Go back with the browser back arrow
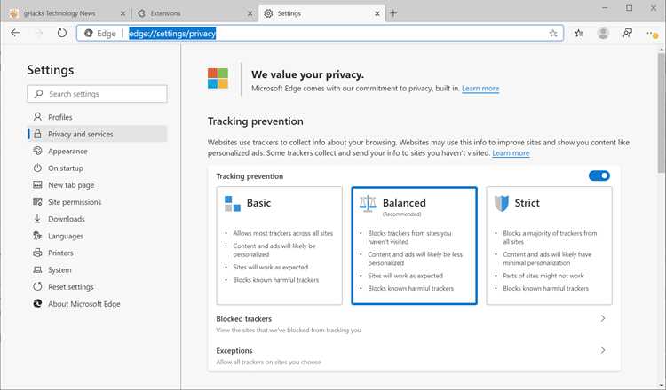Image resolution: width=666 pixels, height=390 pixels. pos(15,33)
